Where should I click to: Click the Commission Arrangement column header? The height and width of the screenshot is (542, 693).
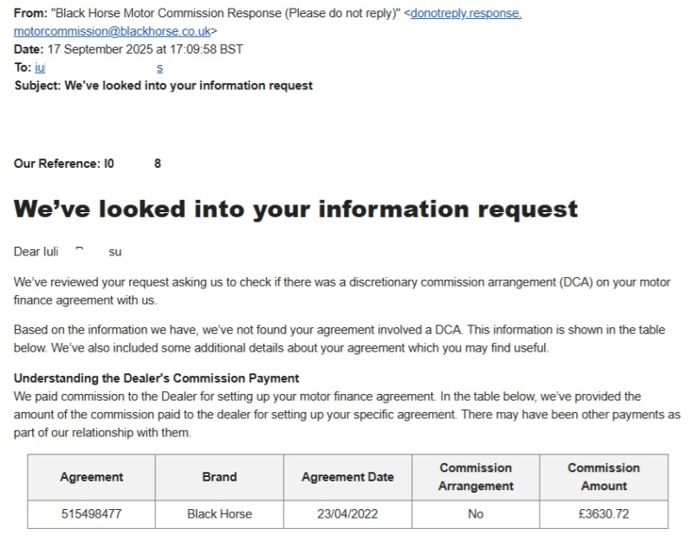point(476,477)
